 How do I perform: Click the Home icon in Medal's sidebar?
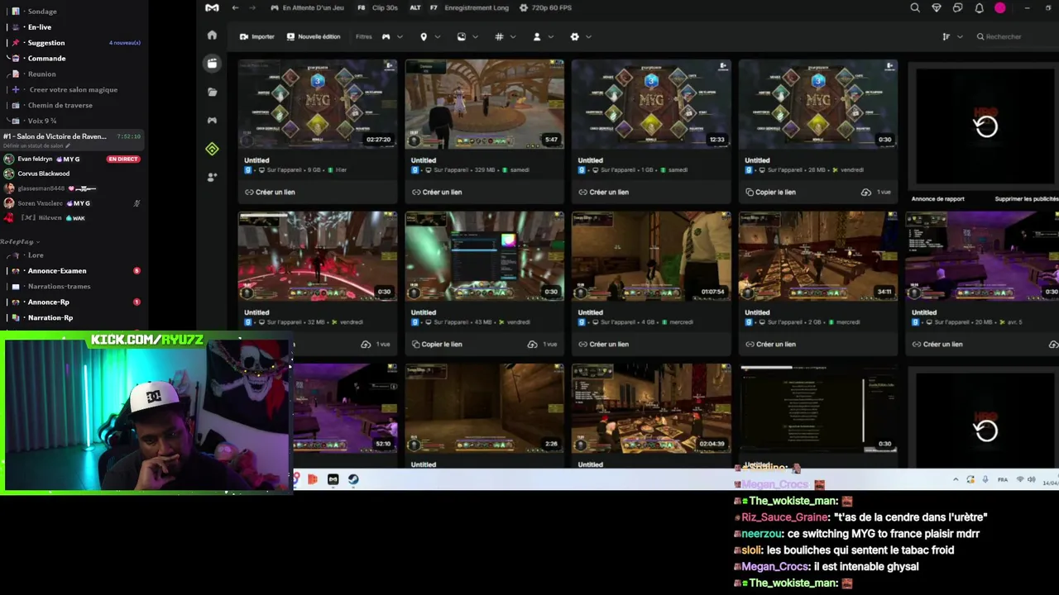[212, 35]
